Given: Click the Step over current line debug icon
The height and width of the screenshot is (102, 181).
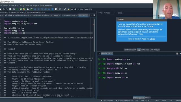Looking at the screenshot, I should point(38,9).
